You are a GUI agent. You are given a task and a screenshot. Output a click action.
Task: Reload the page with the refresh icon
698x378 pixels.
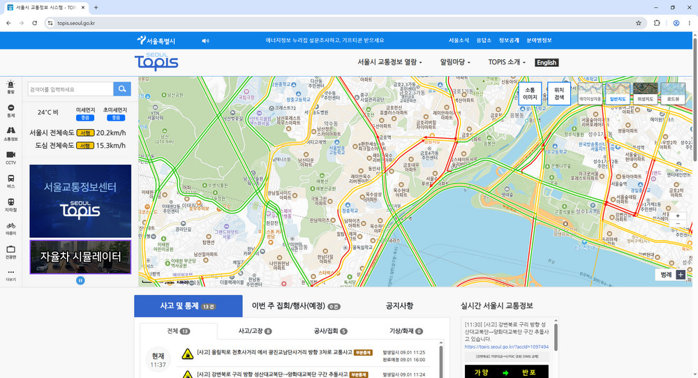click(34, 23)
